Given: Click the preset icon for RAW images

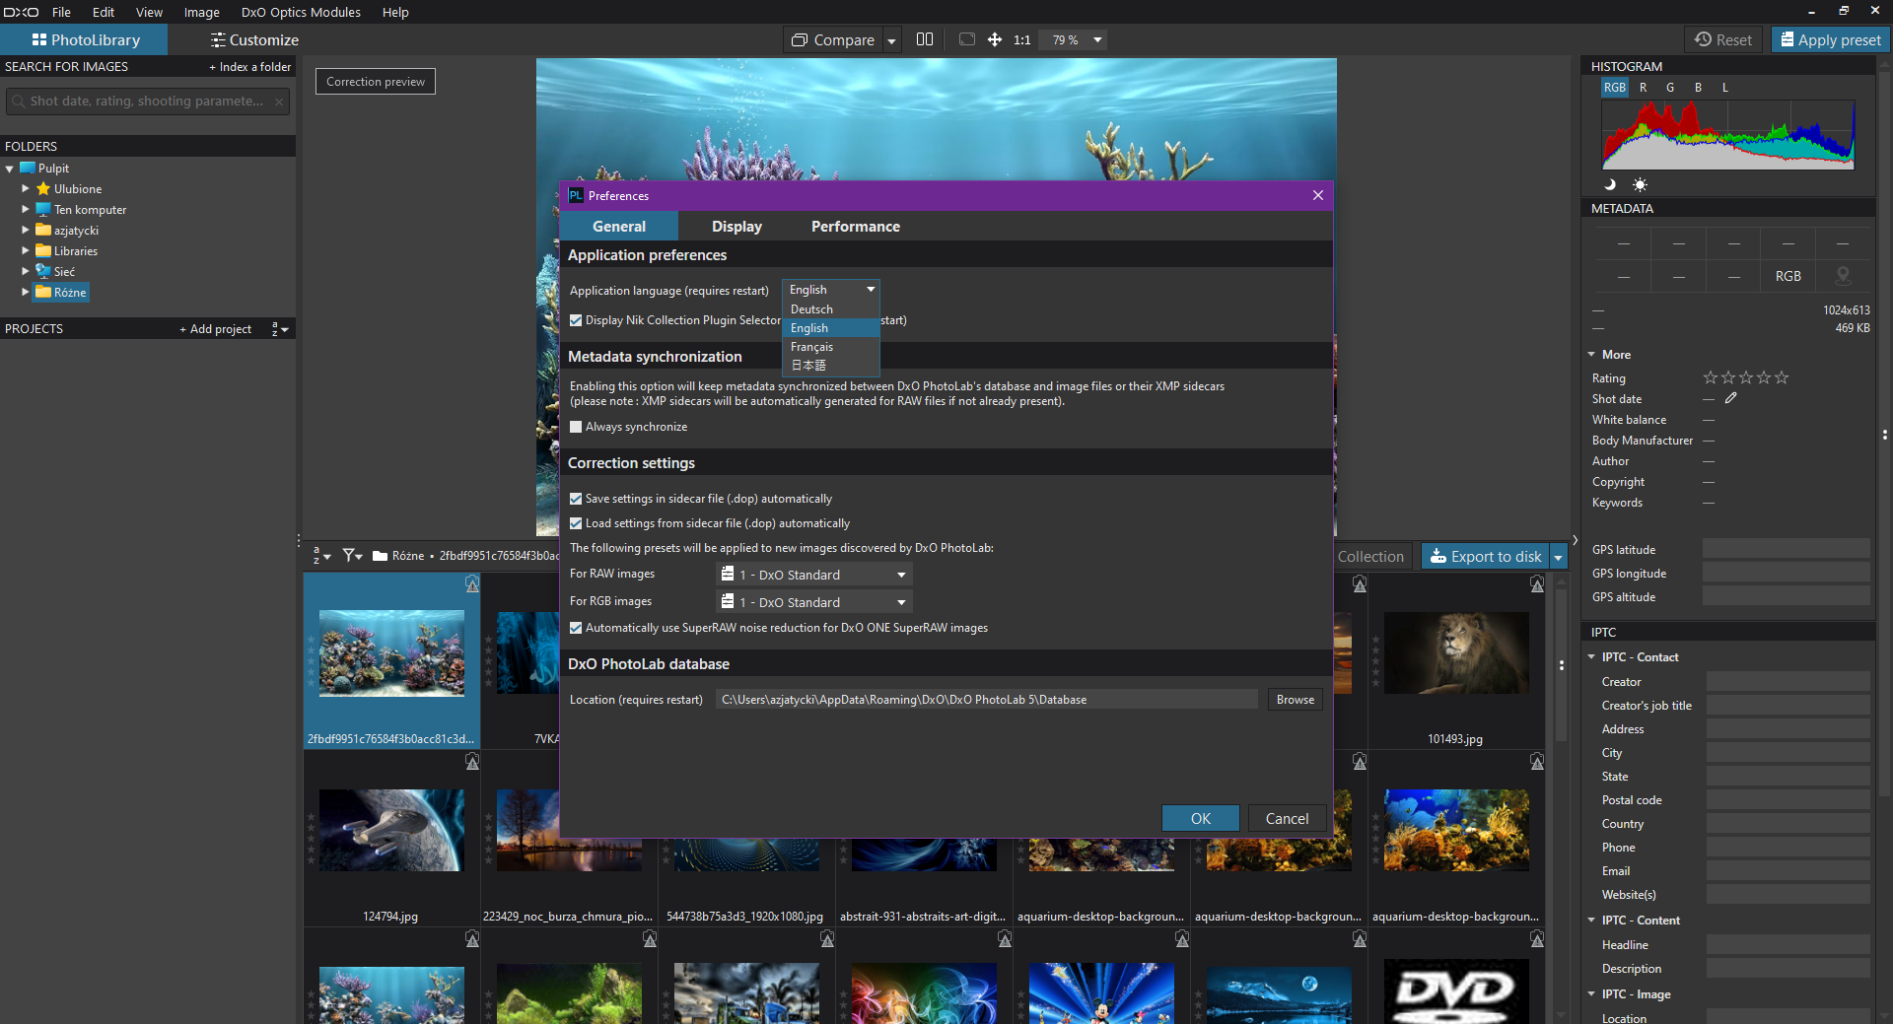Looking at the screenshot, I should [x=728, y=574].
